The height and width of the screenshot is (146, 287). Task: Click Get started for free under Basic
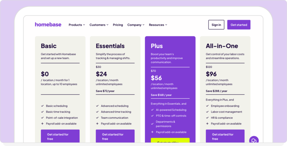(x=60, y=136)
